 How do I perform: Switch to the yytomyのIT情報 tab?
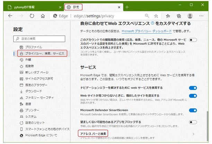(31, 7)
